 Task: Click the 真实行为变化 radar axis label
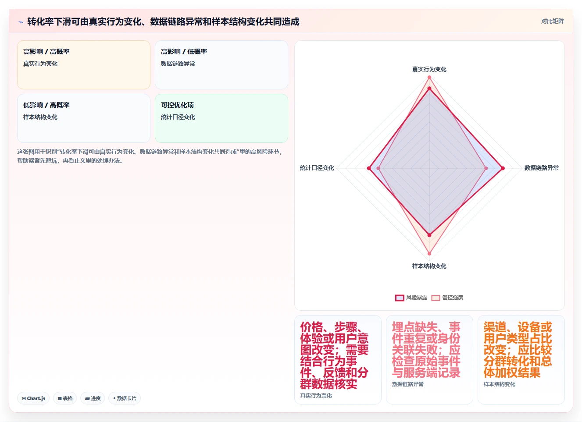pos(429,69)
